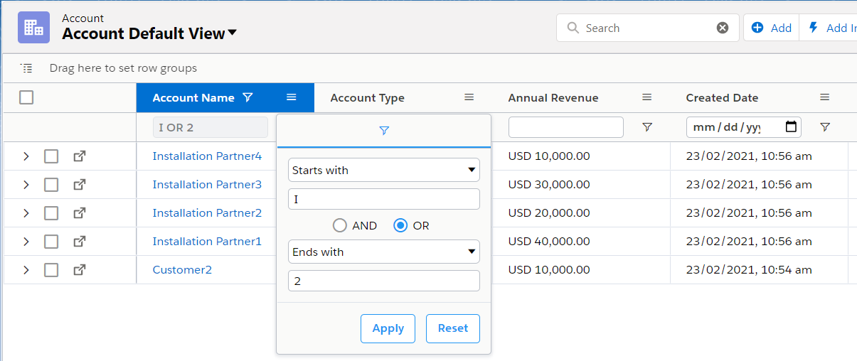The image size is (857, 361).
Task: Open Annual Revenue column menu icon
Action: [x=646, y=97]
